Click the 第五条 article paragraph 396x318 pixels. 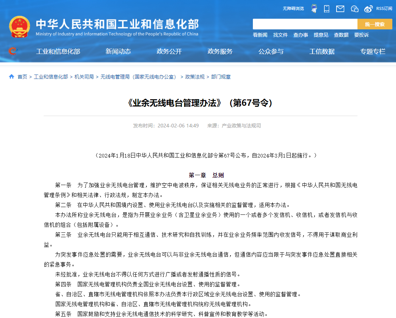[x=161, y=314]
